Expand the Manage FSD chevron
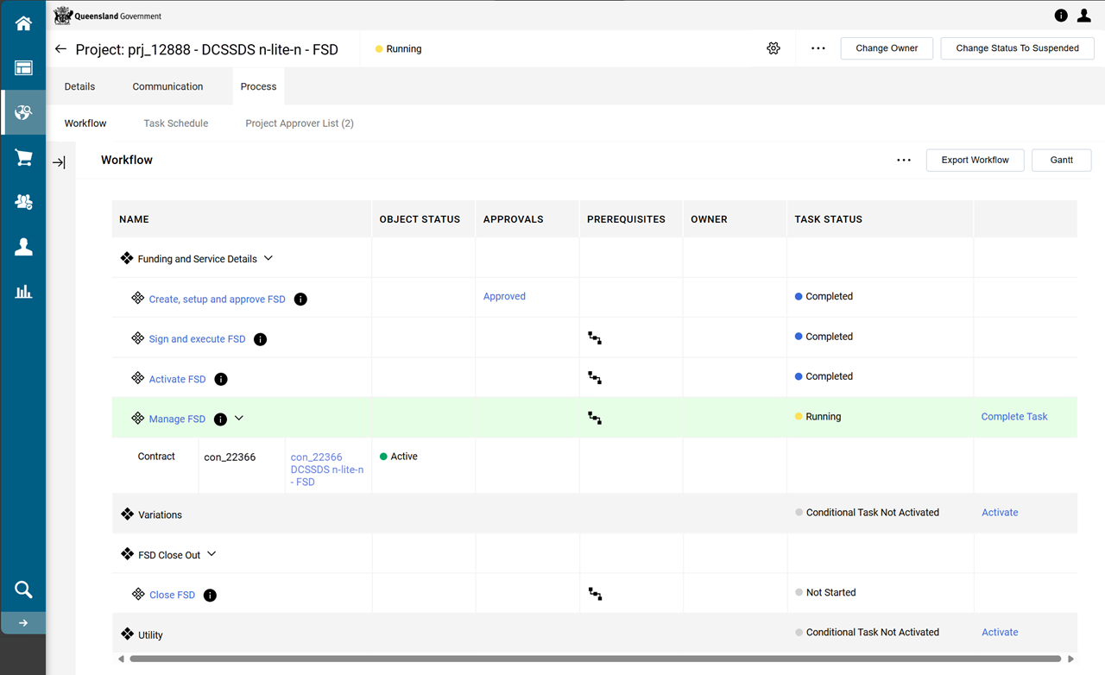 [239, 419]
